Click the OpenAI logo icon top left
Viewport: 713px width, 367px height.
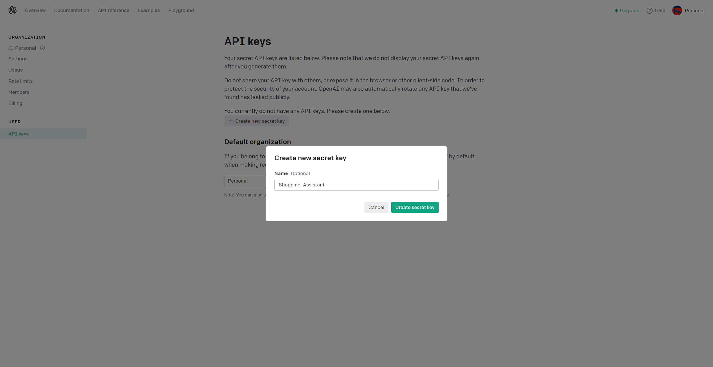coord(12,10)
